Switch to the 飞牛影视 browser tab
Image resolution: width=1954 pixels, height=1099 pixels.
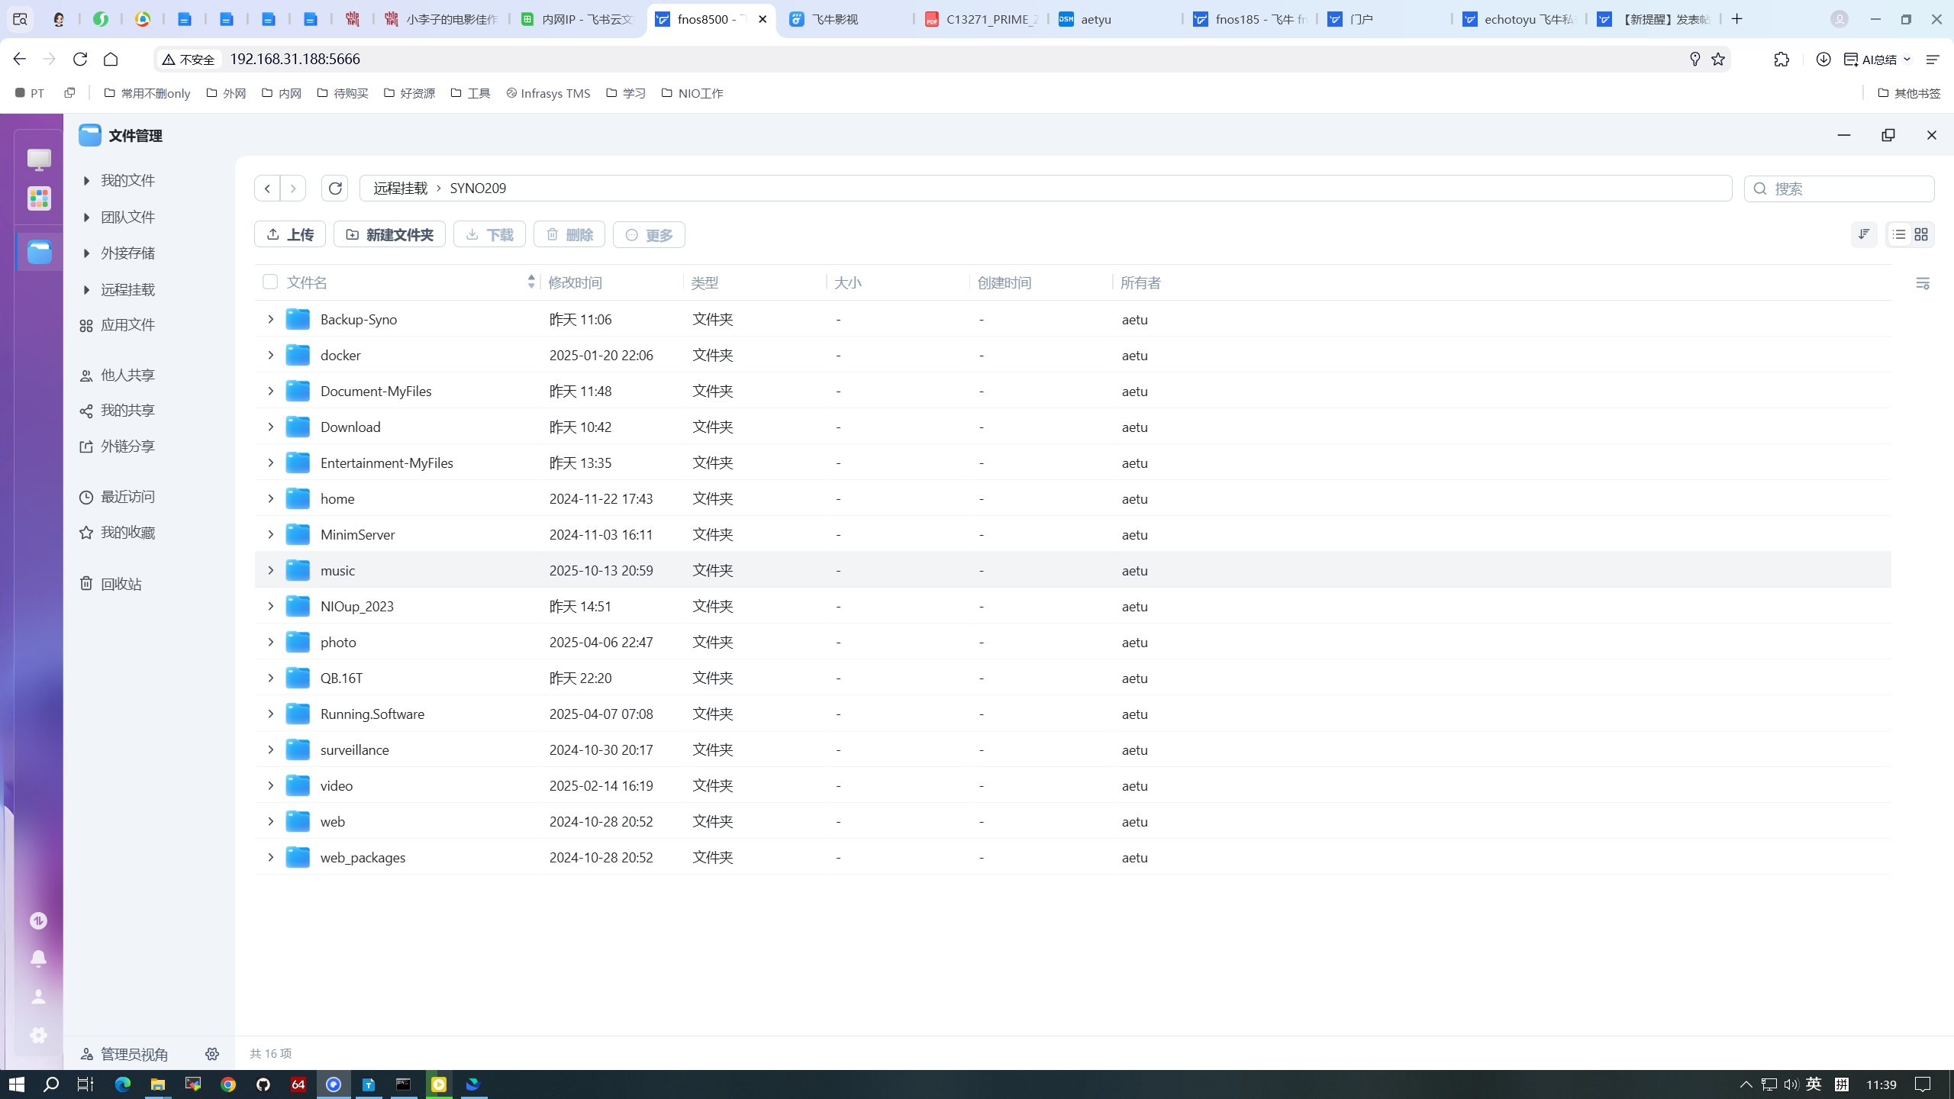tap(834, 19)
